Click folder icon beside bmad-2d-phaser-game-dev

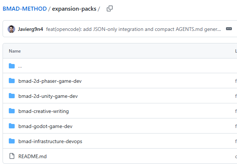[x=12, y=81]
